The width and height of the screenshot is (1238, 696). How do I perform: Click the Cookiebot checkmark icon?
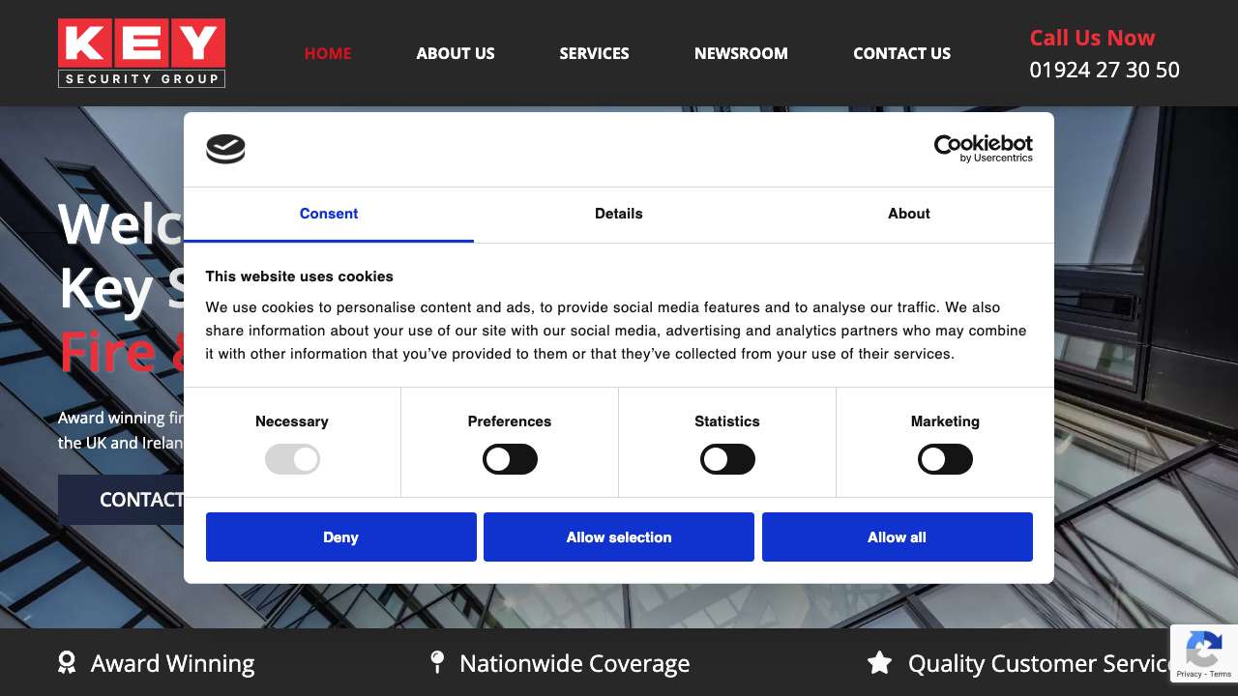225,149
